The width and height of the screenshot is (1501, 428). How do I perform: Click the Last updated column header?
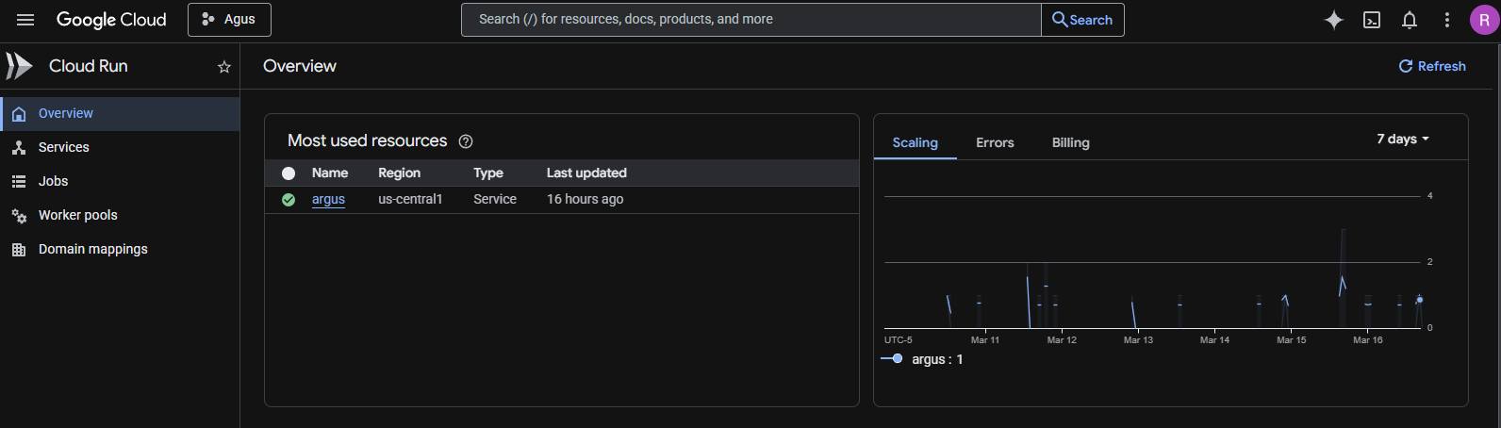[586, 173]
